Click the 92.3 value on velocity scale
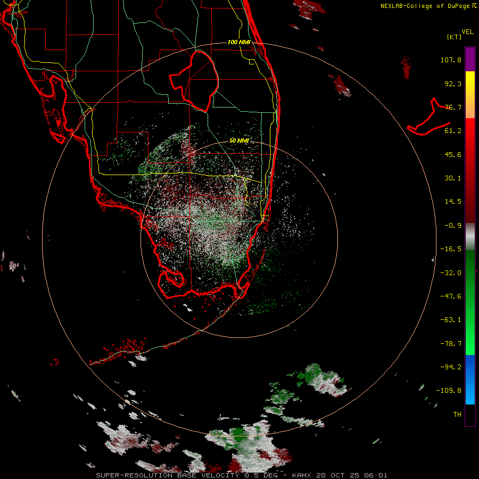Image resolution: width=479 pixels, height=479 pixels. pyautogui.click(x=453, y=84)
